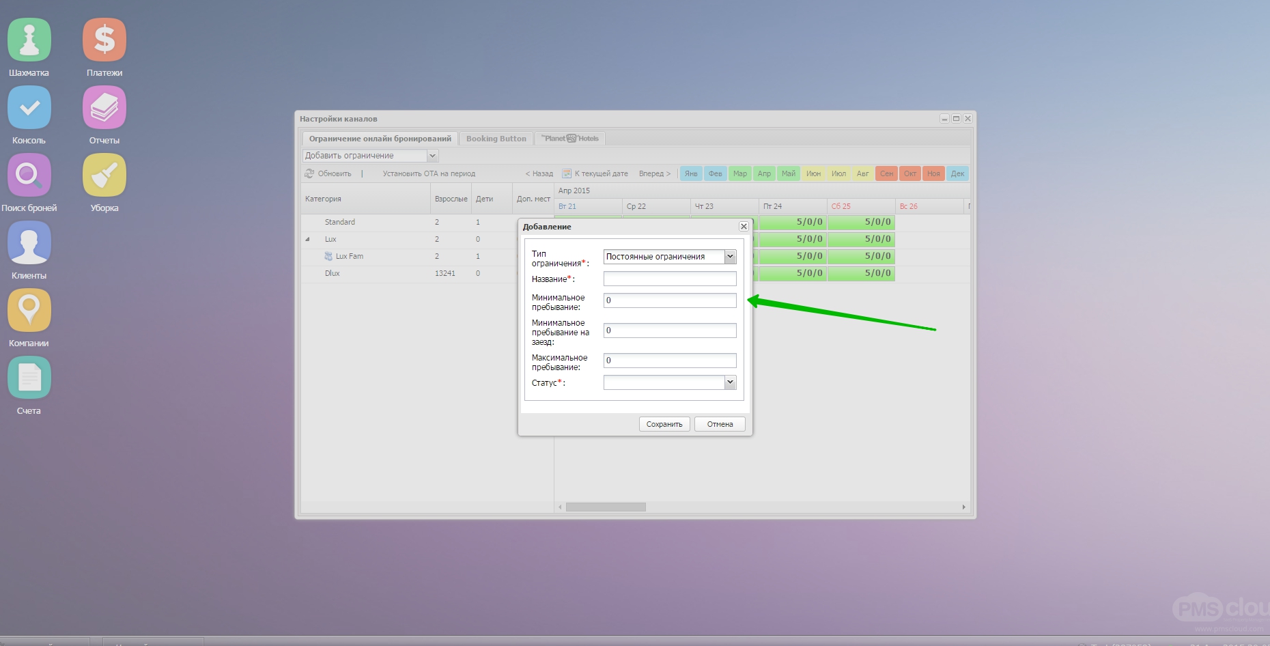Image resolution: width=1270 pixels, height=646 pixels.
Task: Open the Счета invoices icon
Action: click(x=29, y=378)
